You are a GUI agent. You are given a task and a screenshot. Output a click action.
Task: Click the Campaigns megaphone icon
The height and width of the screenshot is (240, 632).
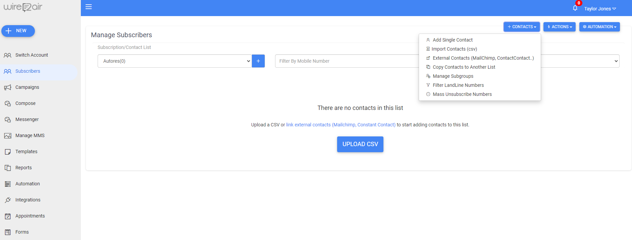pos(7,87)
